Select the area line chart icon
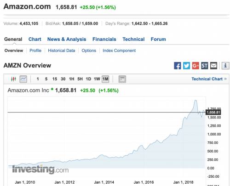 [23, 79]
